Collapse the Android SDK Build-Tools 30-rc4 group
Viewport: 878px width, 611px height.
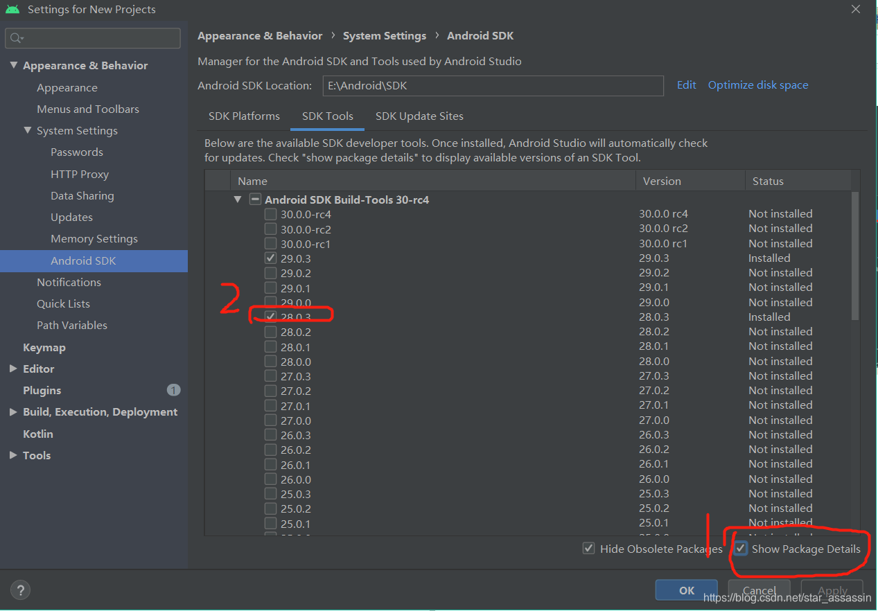(238, 200)
